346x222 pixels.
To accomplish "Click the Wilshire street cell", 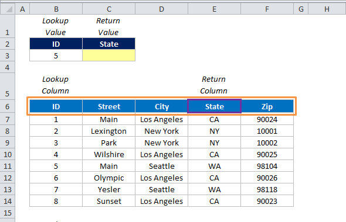I will (x=109, y=154).
